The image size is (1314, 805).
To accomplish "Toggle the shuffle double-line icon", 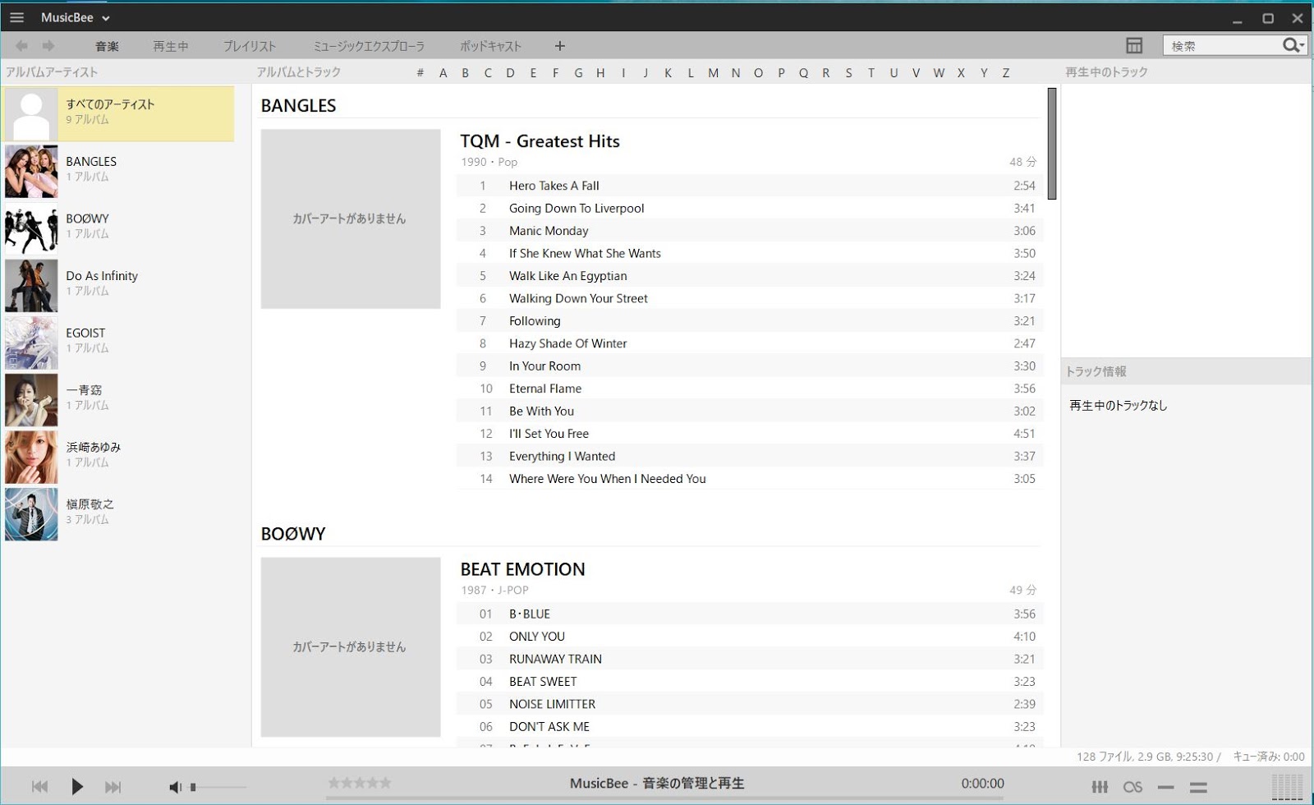I will 1198,787.
